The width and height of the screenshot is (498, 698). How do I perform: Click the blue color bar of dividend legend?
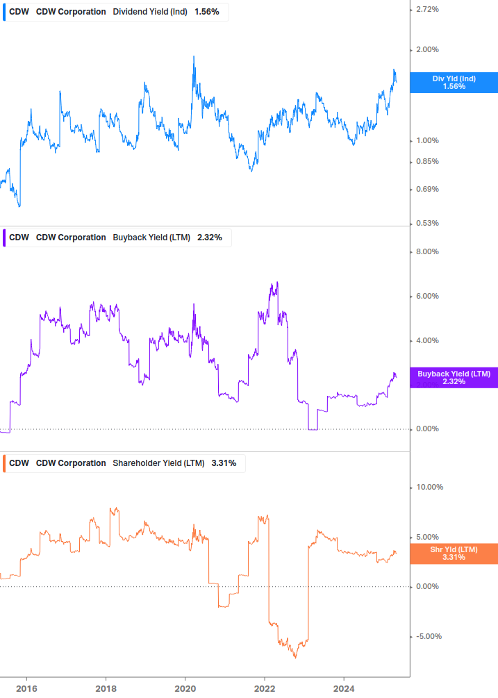(4, 12)
